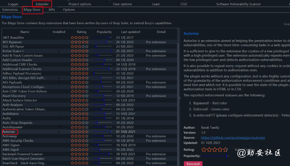Sort by the Last updated column header
Screen dimensions: 290x166
(130, 32)
